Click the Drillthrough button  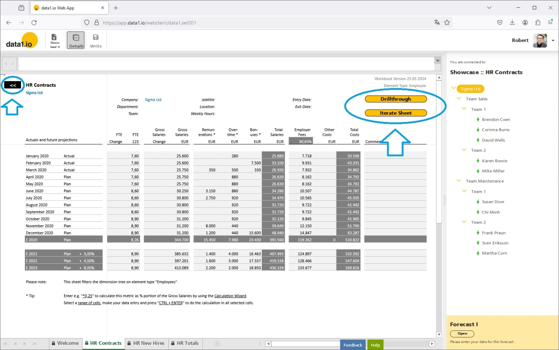tap(396, 99)
